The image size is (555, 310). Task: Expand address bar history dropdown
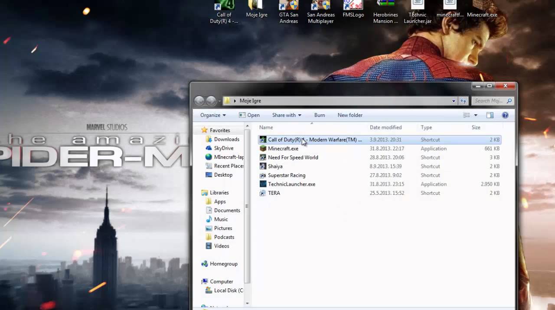pyautogui.click(x=454, y=101)
